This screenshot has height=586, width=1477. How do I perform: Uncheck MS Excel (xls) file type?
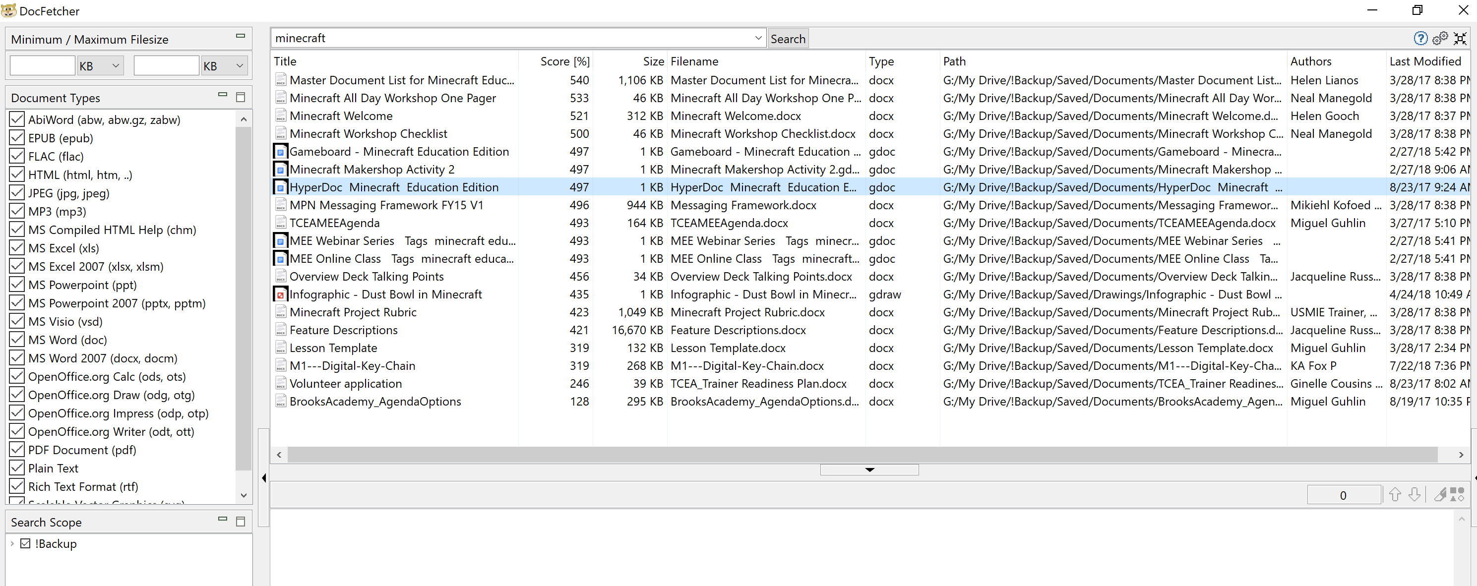(17, 248)
